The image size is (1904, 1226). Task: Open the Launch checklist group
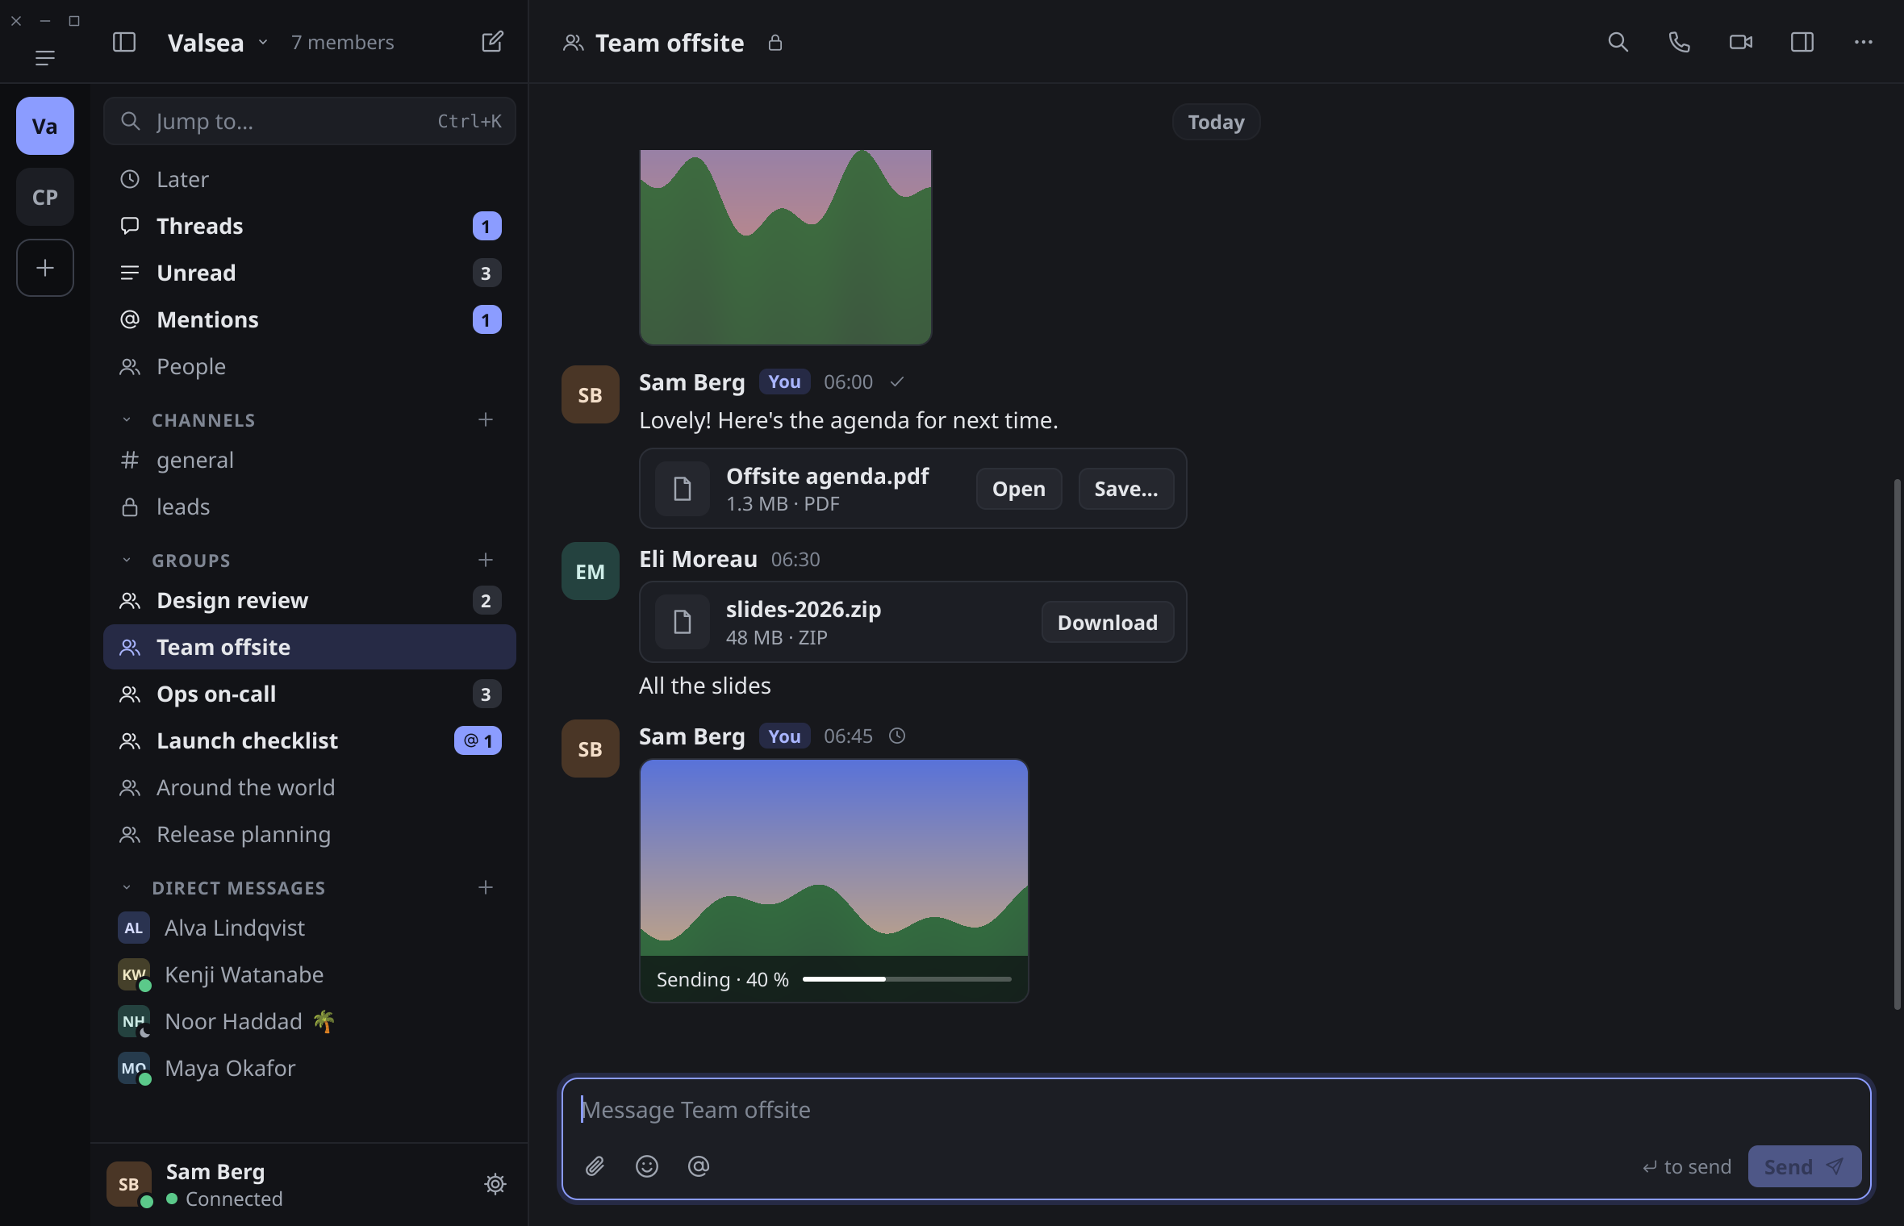click(x=310, y=740)
